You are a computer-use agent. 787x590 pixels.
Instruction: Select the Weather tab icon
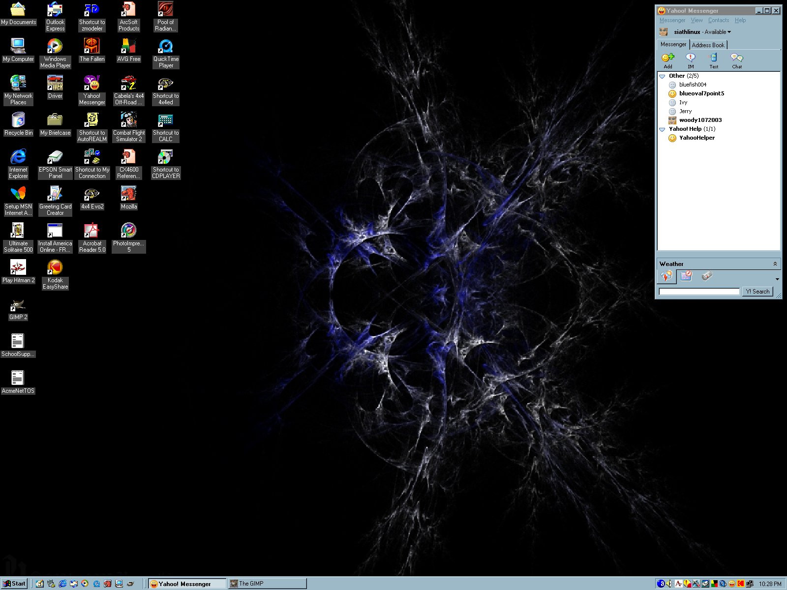(667, 276)
